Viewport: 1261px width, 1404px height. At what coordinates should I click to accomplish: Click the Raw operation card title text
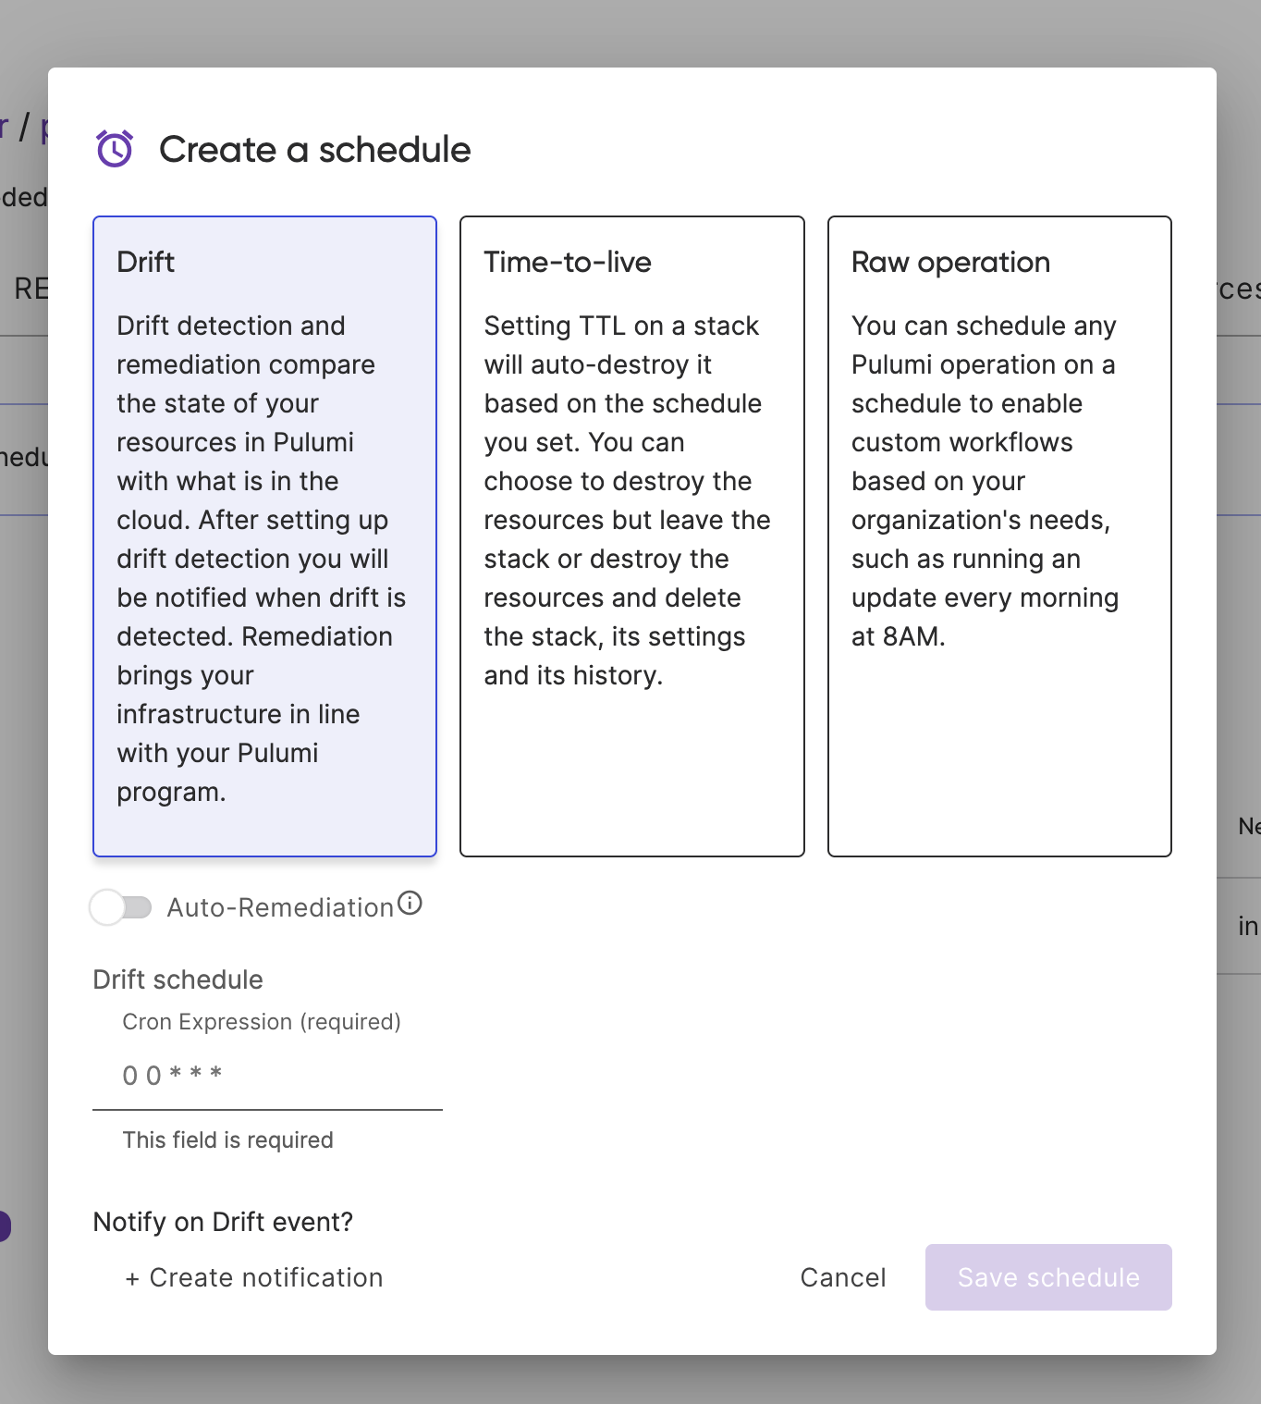(950, 263)
